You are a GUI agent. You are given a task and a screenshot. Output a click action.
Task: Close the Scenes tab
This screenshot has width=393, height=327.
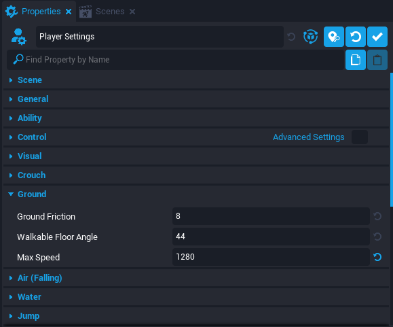point(132,12)
